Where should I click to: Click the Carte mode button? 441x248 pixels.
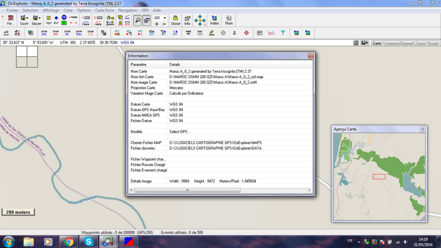377,43
